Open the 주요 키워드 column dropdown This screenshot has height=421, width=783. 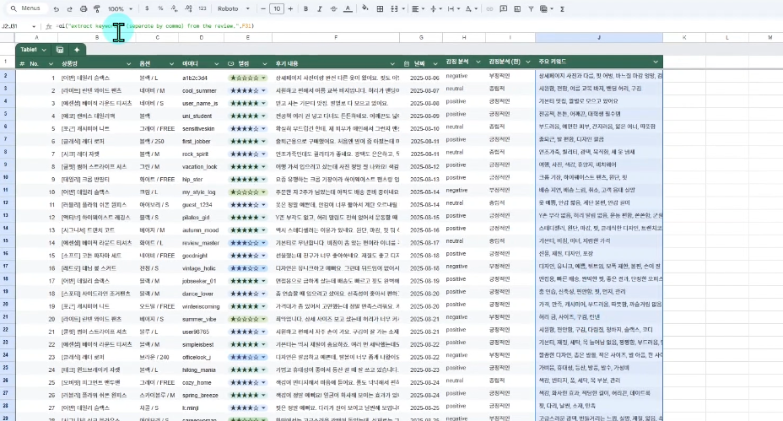[x=656, y=62]
